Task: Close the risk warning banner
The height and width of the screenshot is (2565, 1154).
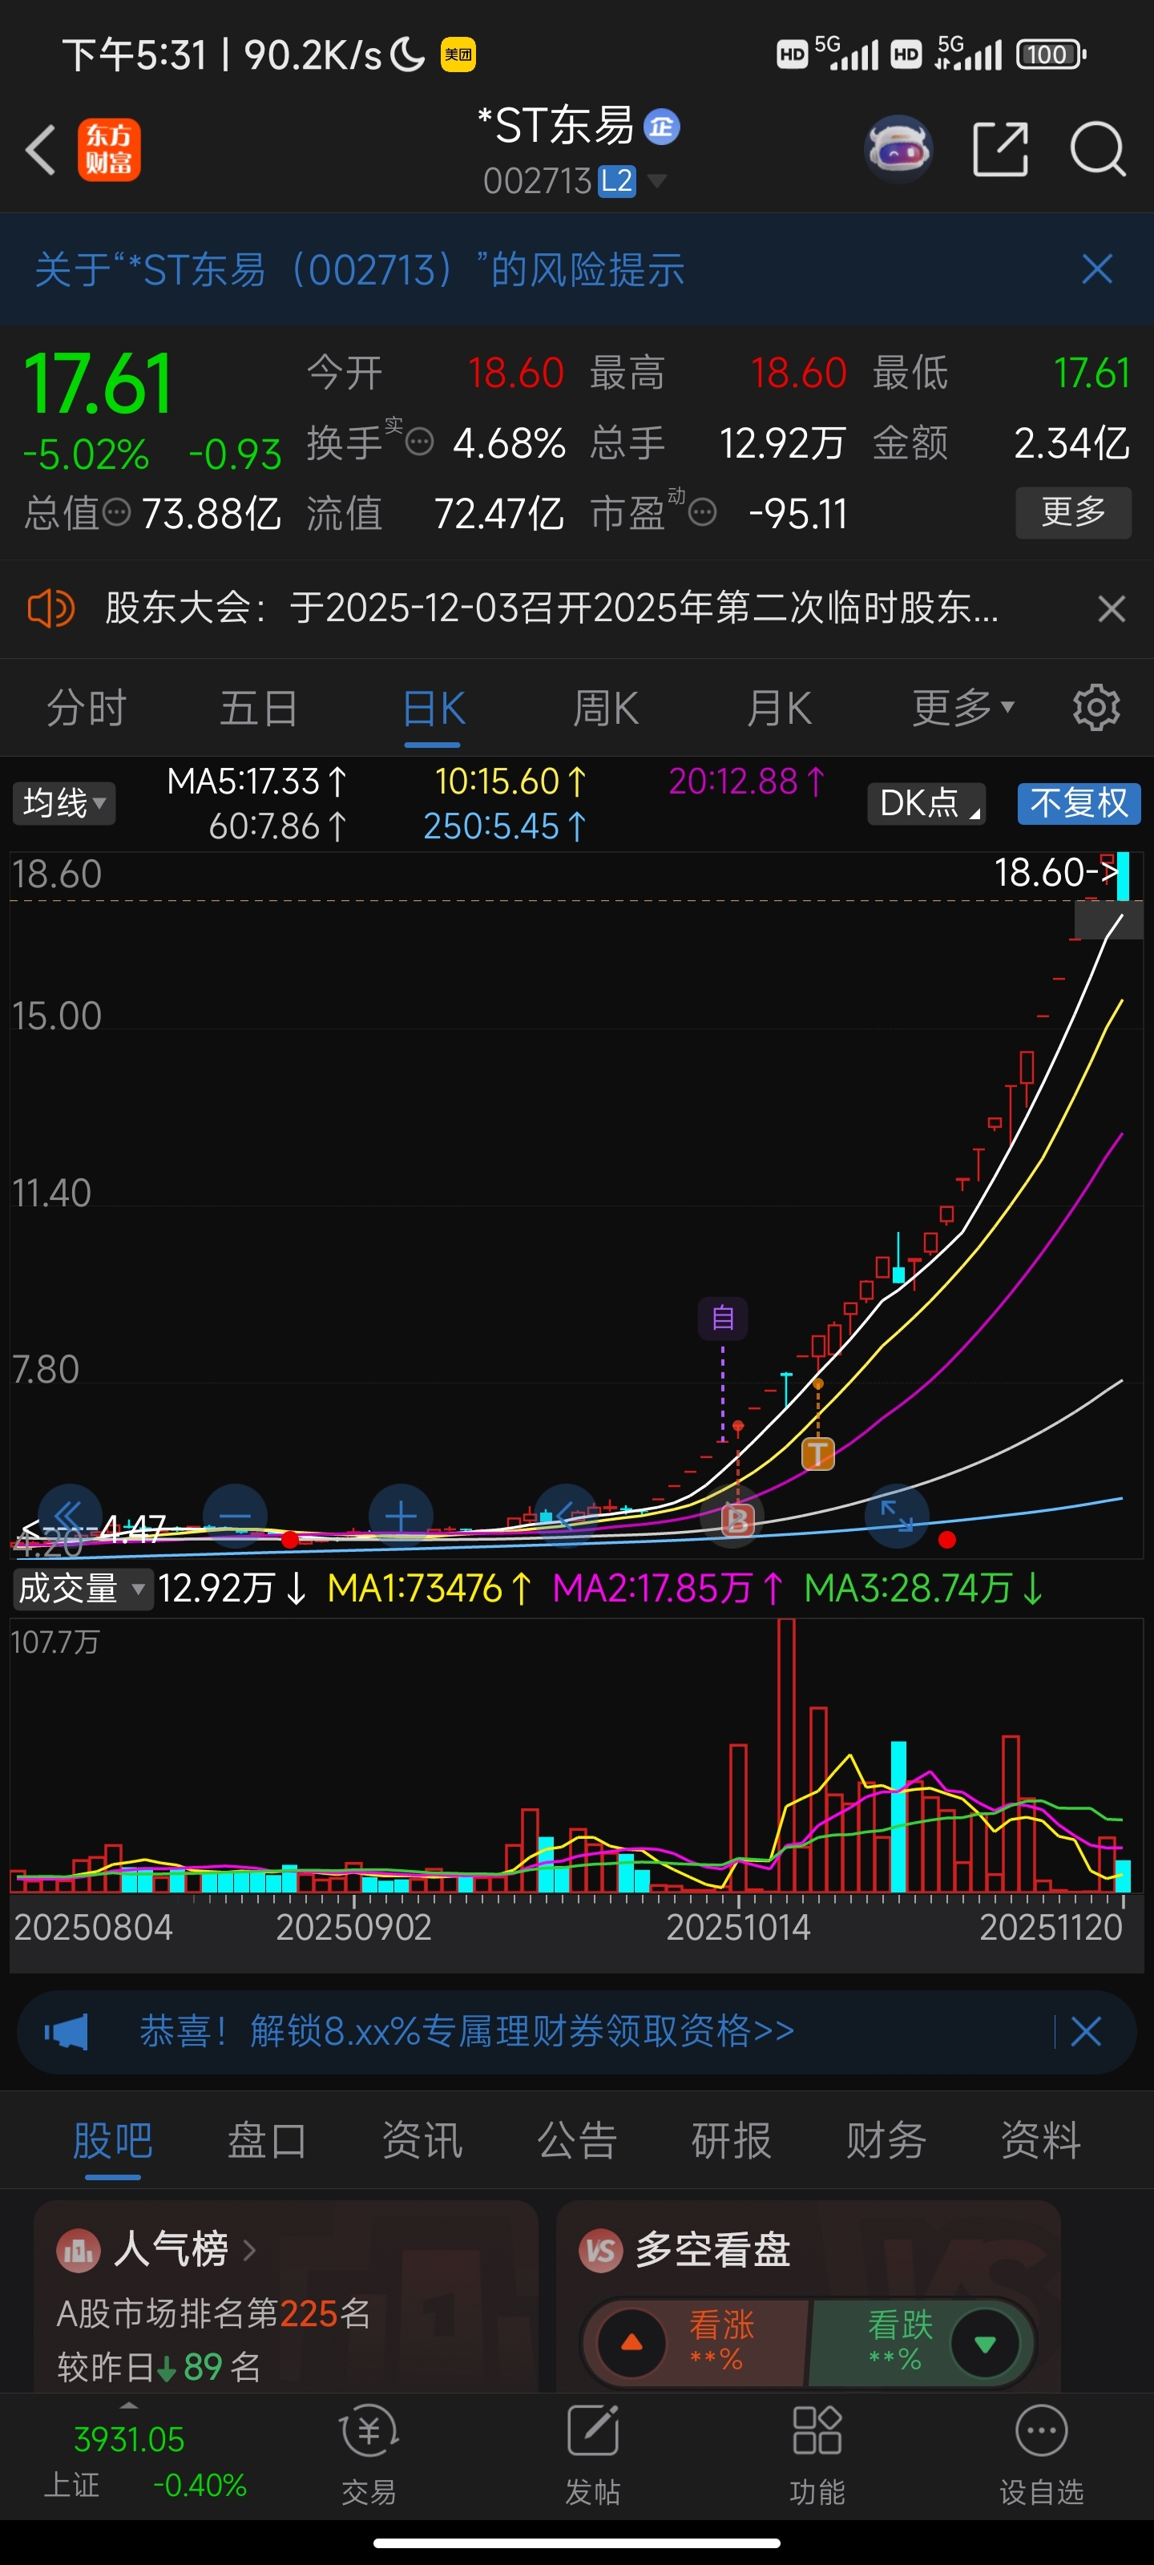Action: coord(1096,269)
